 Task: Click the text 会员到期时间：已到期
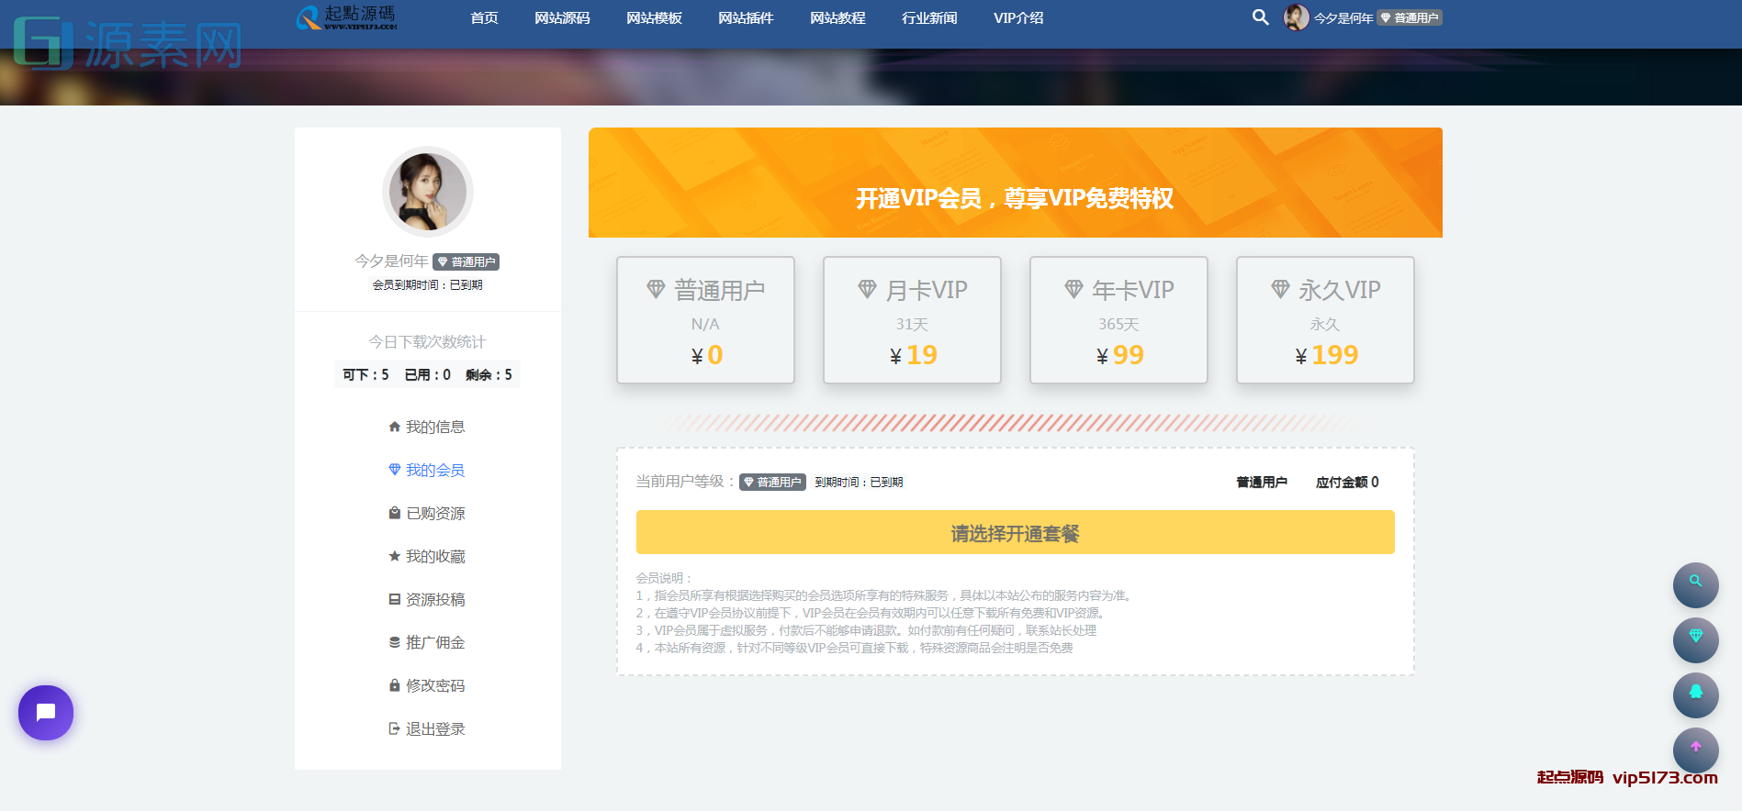[427, 284]
